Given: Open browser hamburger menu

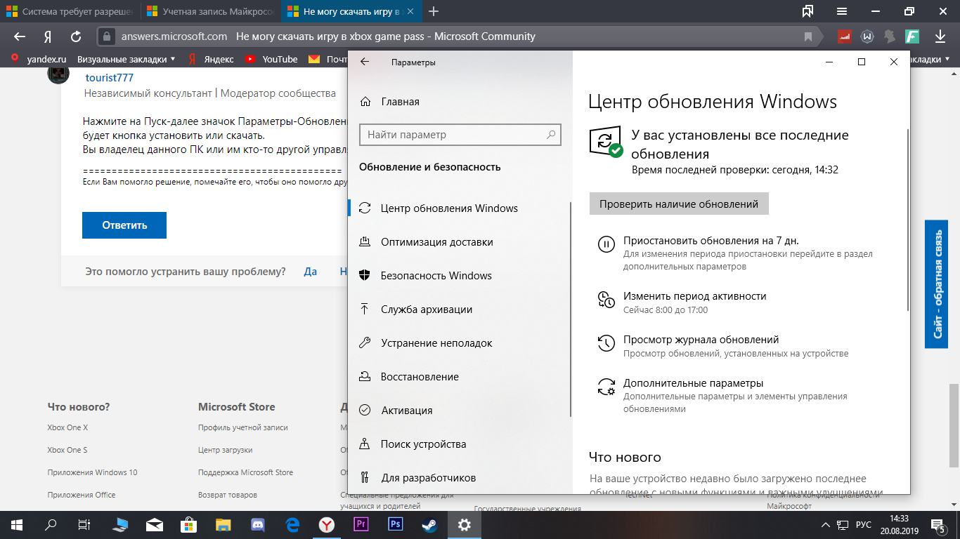Looking at the screenshot, I should tap(842, 12).
